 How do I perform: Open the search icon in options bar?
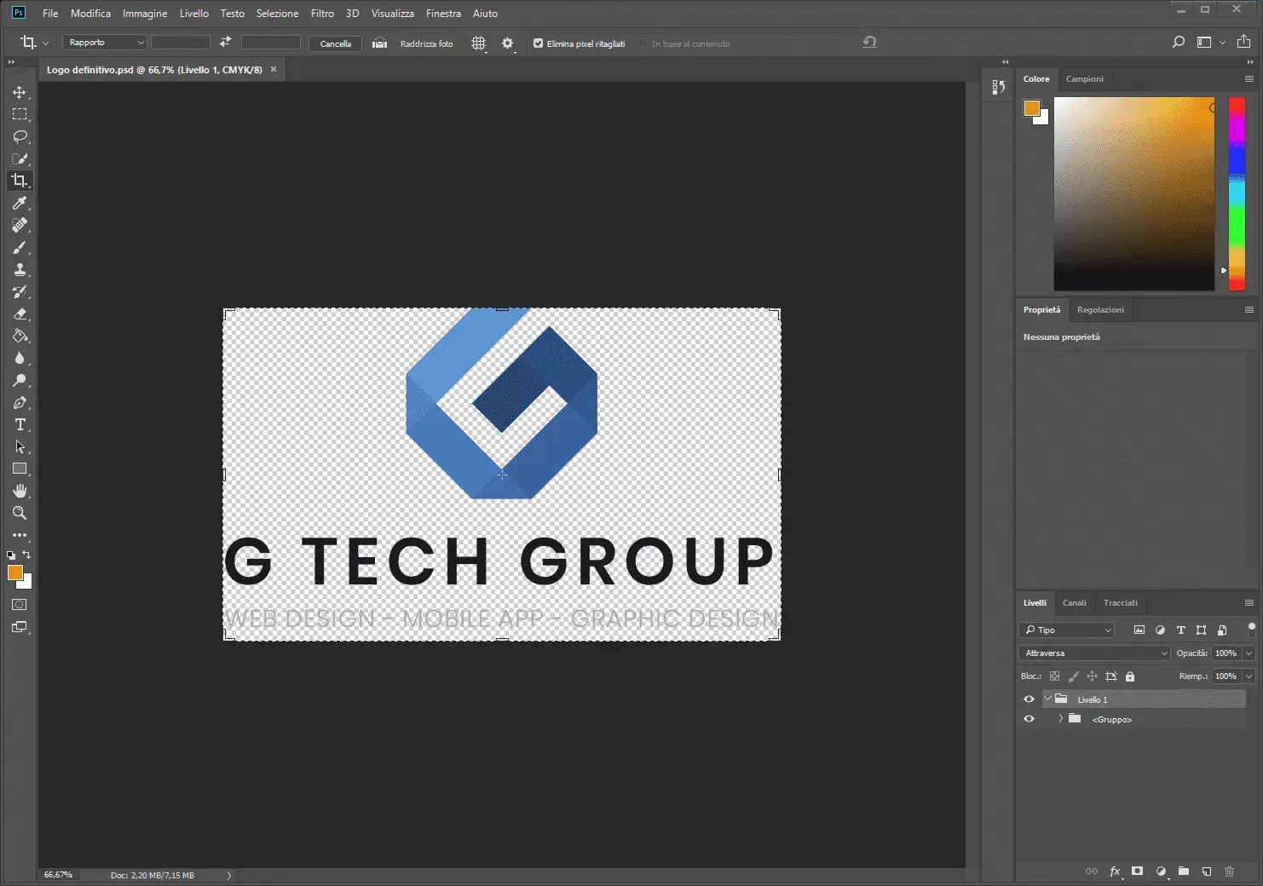pyautogui.click(x=1179, y=42)
